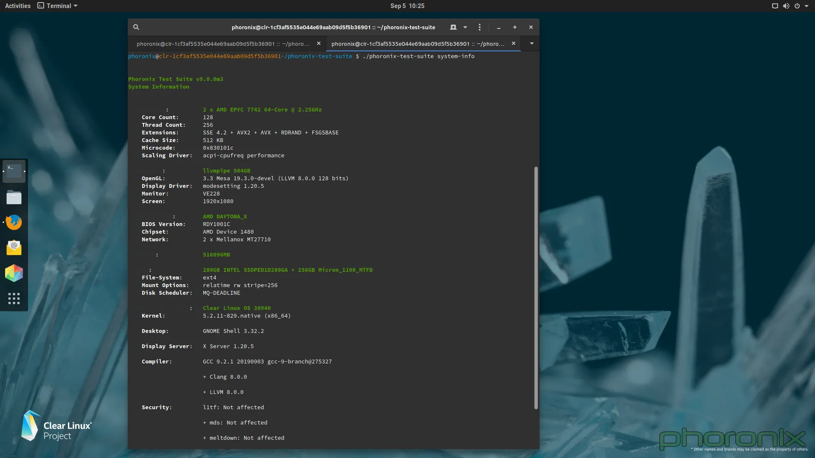Show all applications grid
Image resolution: width=815 pixels, height=458 pixels.
coord(14,299)
